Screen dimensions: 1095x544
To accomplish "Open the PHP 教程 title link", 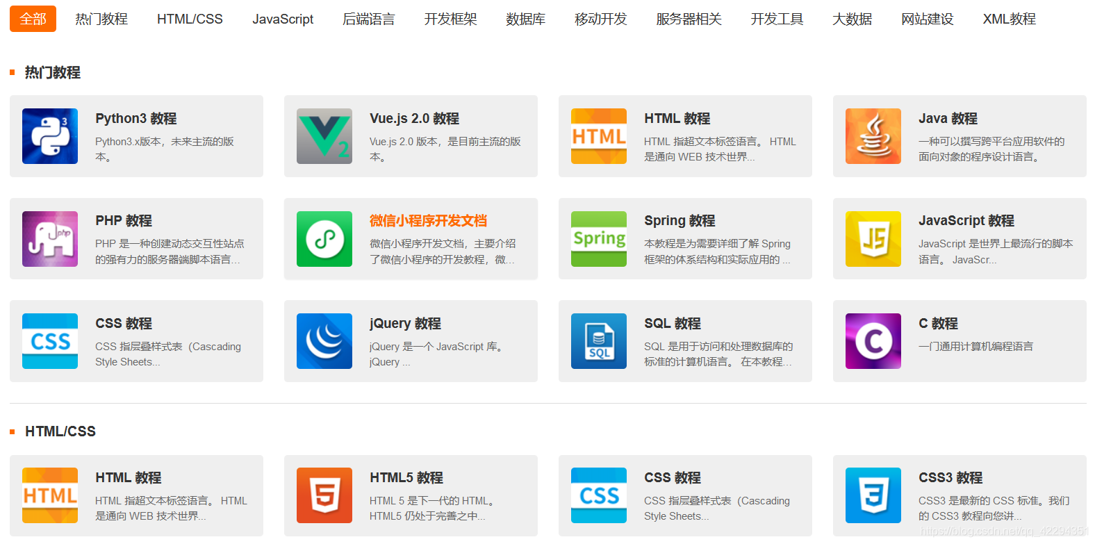I will (124, 221).
